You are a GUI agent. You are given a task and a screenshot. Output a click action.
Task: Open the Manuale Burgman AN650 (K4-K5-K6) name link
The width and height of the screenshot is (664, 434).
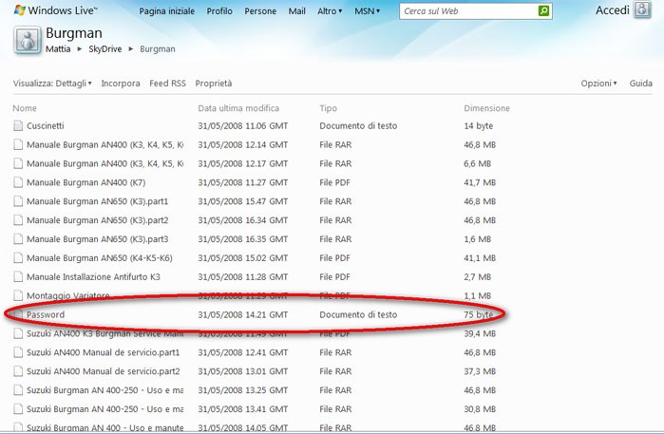[x=100, y=258]
